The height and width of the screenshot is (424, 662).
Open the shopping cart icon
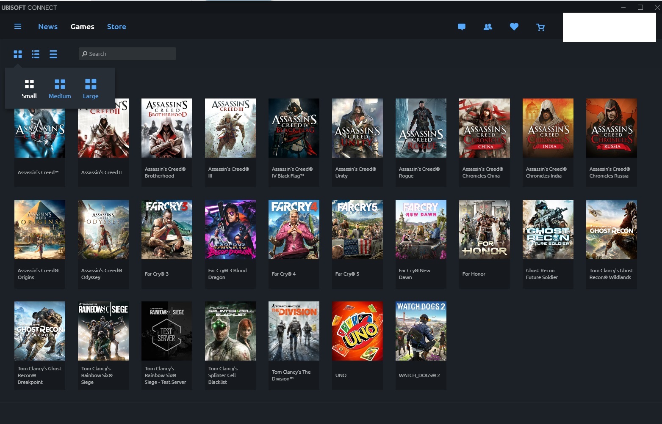click(x=540, y=27)
